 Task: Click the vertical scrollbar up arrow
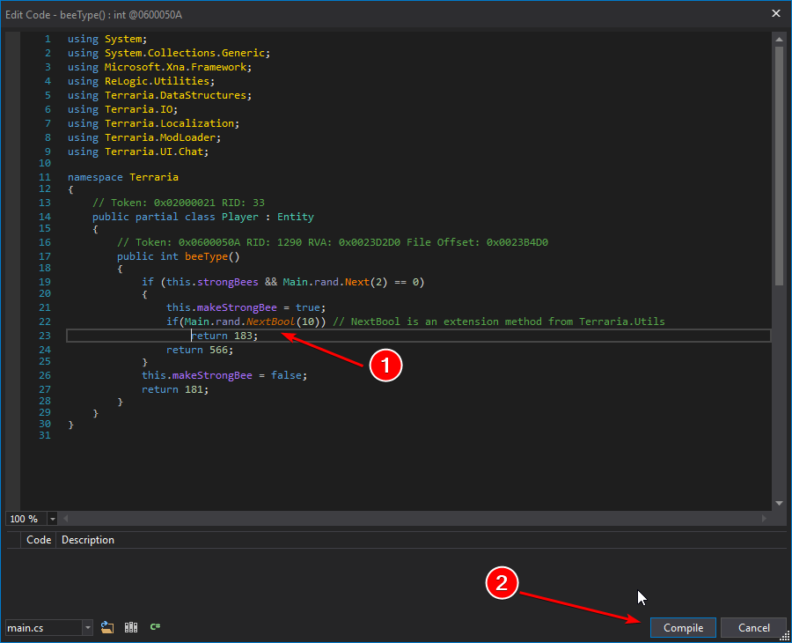coord(779,39)
